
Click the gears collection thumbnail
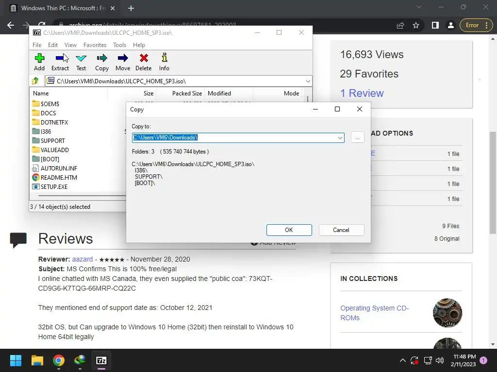(x=447, y=313)
